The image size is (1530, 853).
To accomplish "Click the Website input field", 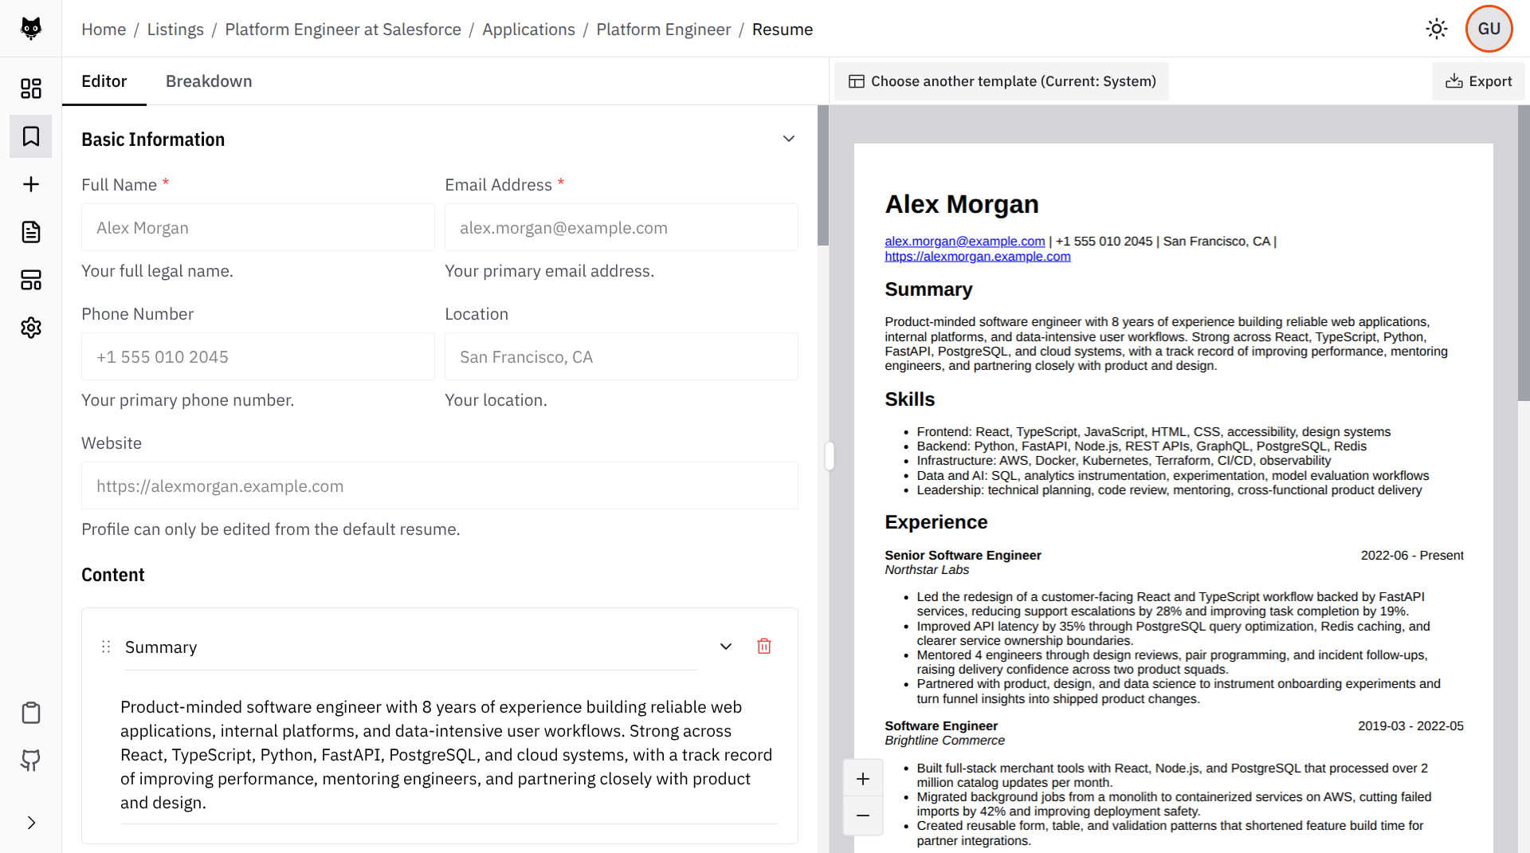I will (440, 486).
